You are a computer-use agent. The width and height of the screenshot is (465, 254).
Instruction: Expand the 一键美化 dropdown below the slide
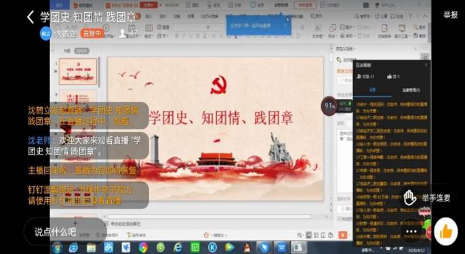coord(216,235)
